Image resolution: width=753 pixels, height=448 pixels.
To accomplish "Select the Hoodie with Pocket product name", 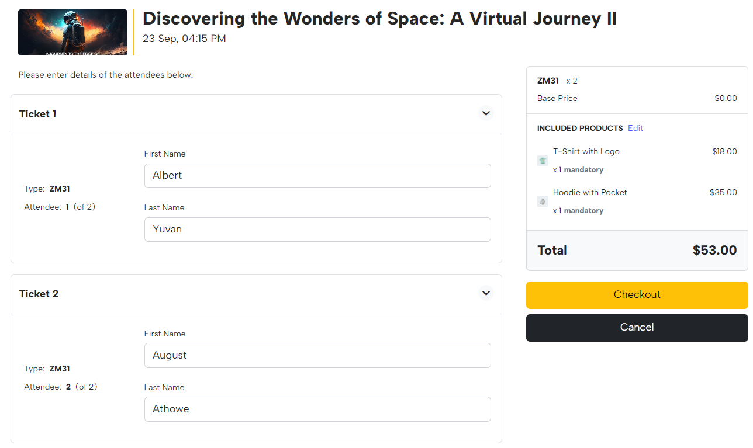I will pos(590,192).
